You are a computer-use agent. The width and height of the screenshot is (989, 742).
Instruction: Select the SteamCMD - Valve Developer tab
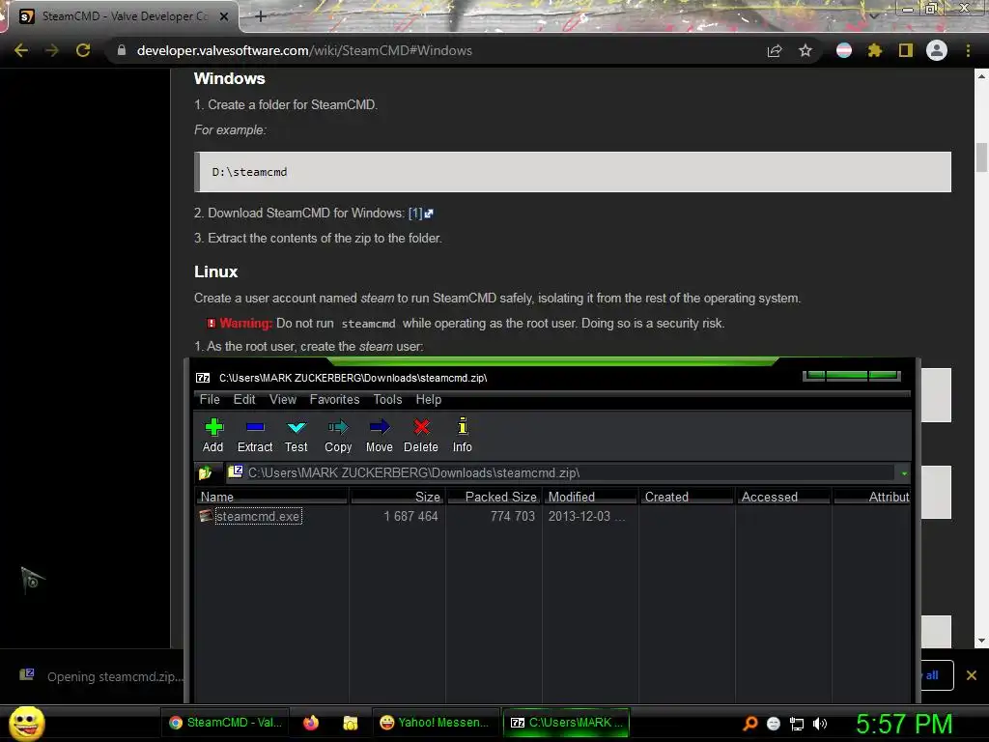coord(124,16)
